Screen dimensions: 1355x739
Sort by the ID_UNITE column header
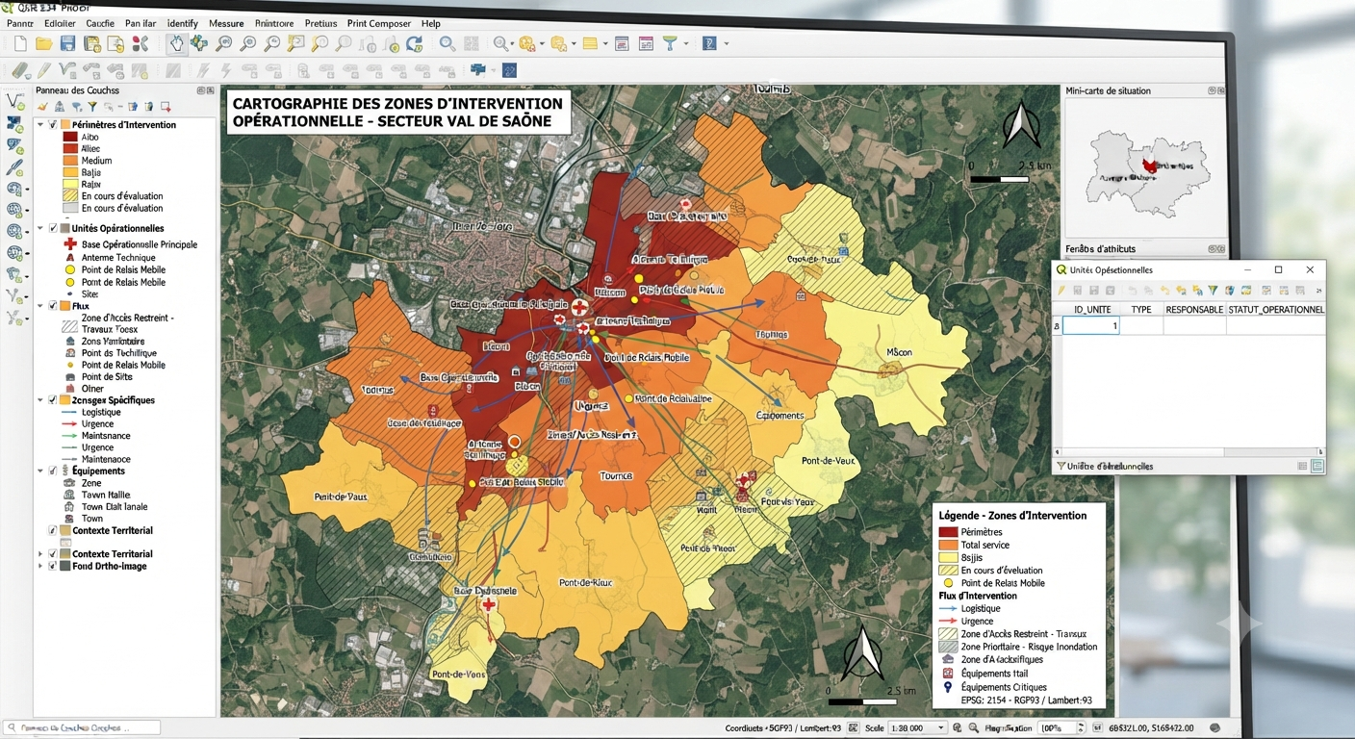tap(1092, 310)
